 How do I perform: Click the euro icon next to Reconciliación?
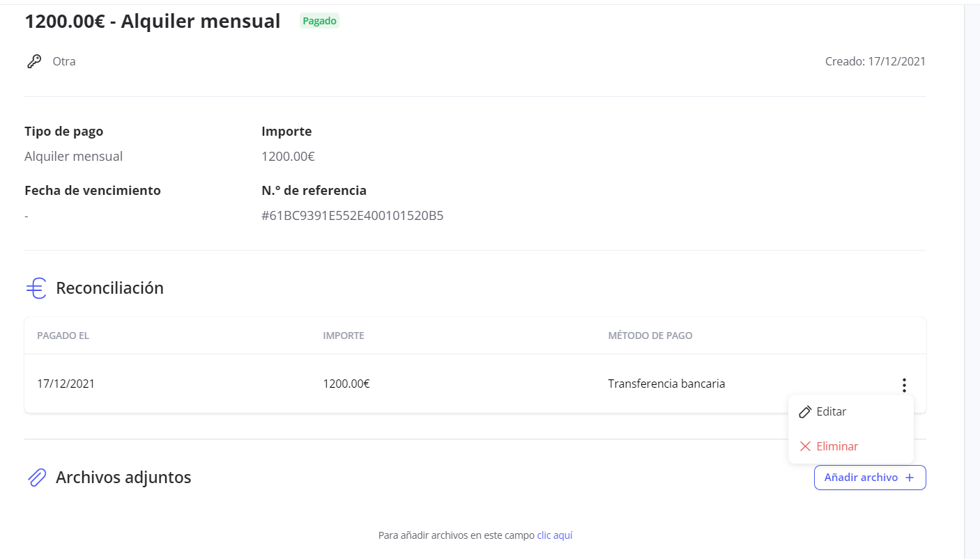pyautogui.click(x=36, y=288)
